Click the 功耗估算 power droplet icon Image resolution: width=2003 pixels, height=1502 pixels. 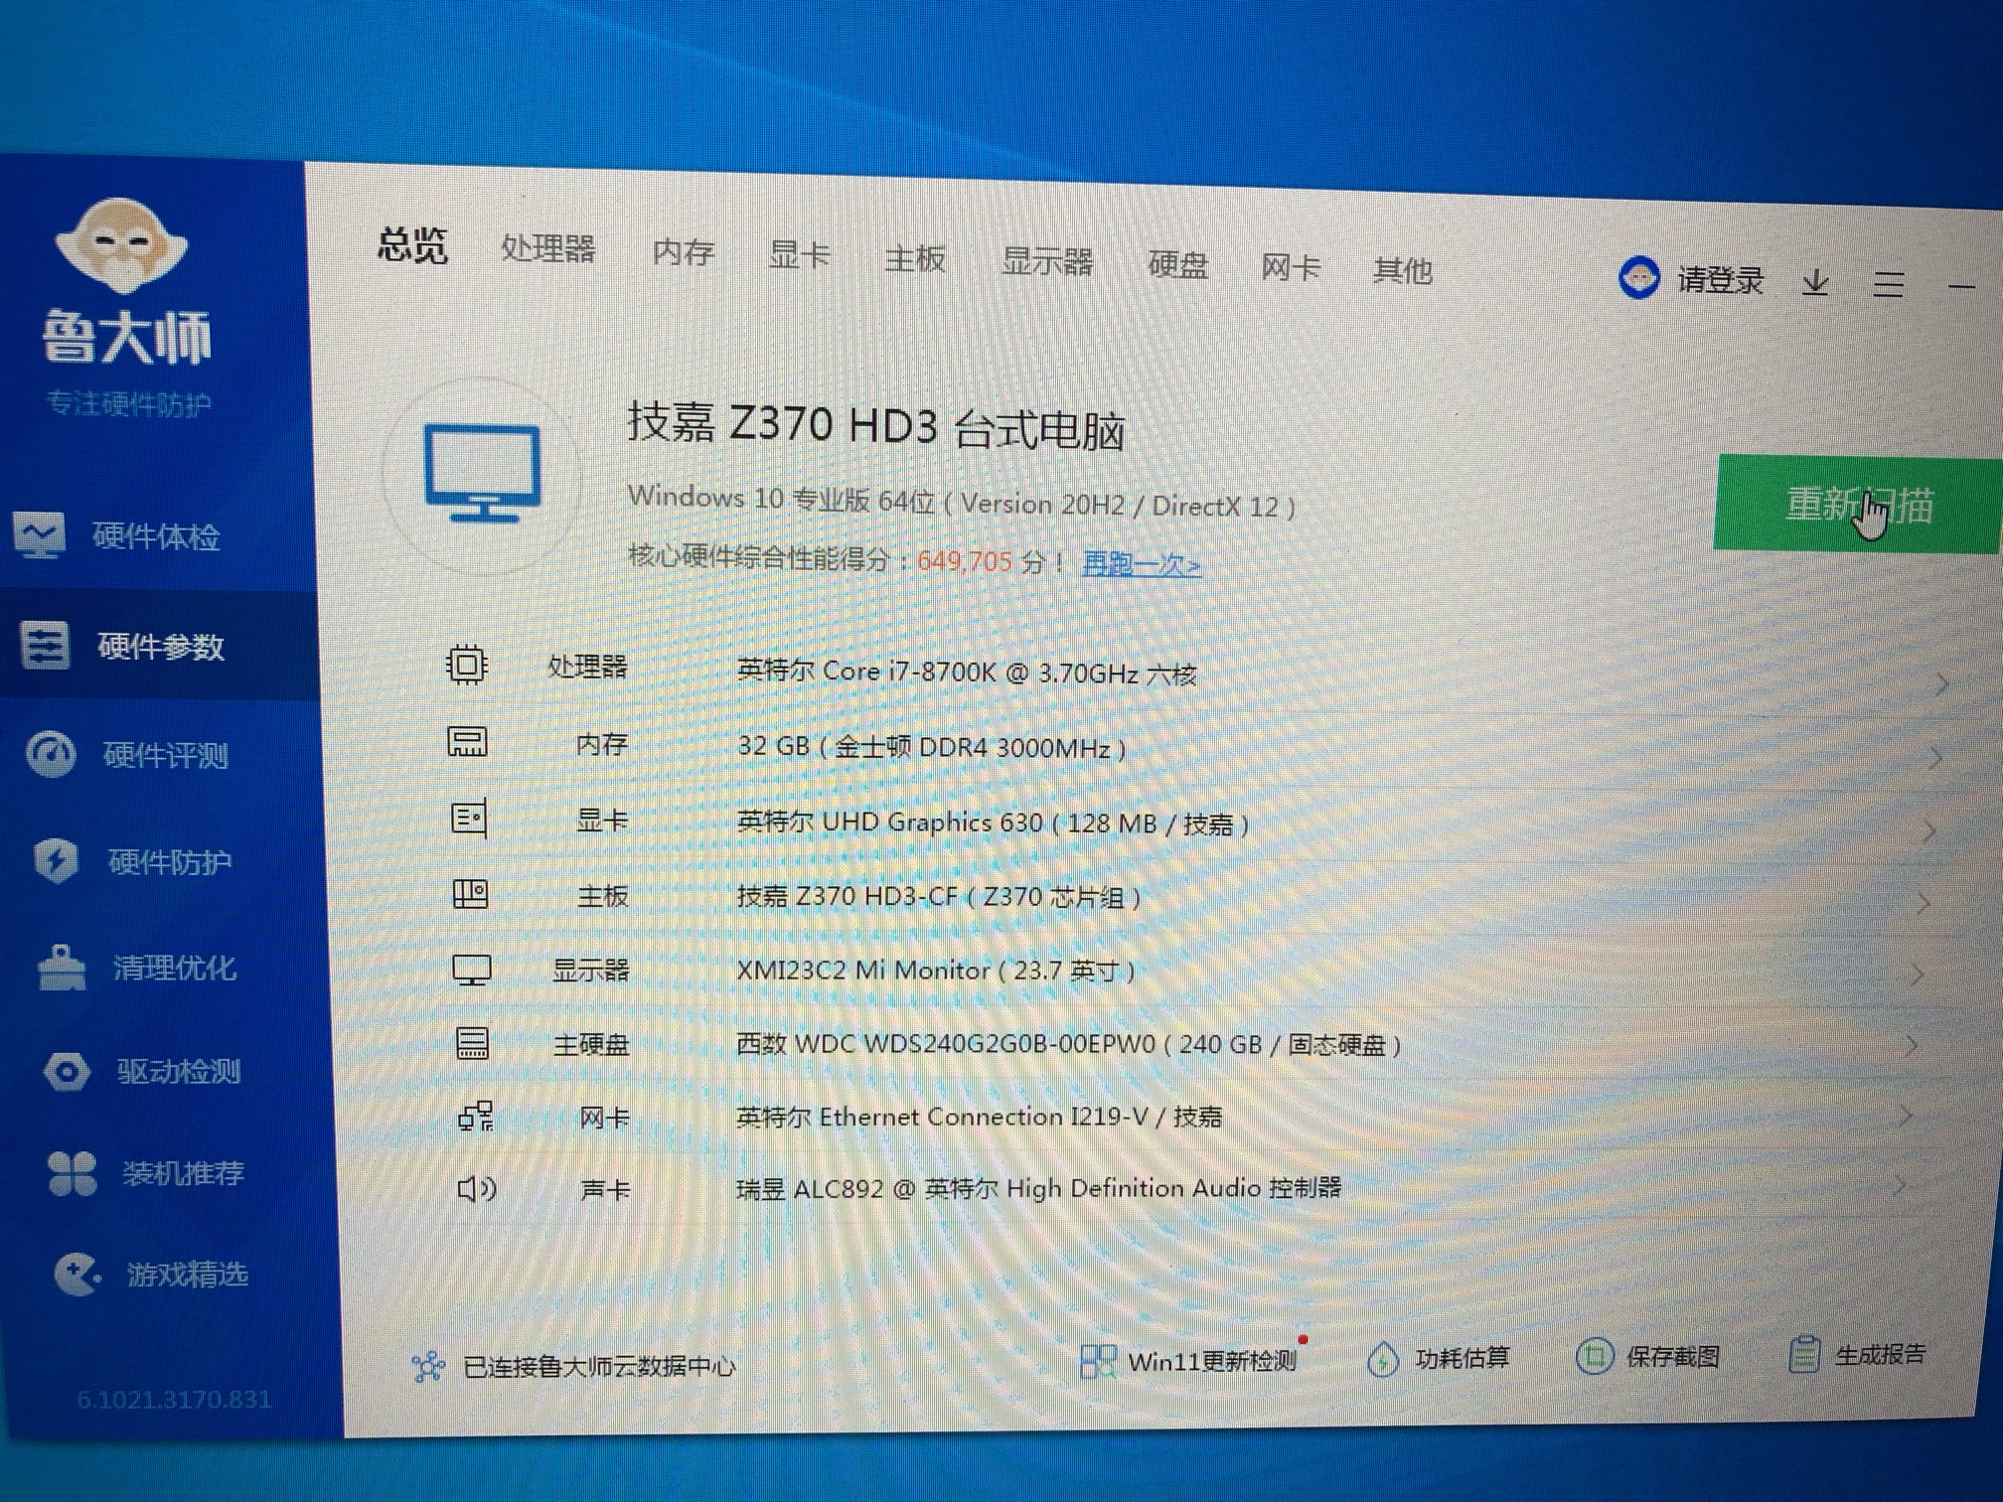pyautogui.click(x=1382, y=1359)
